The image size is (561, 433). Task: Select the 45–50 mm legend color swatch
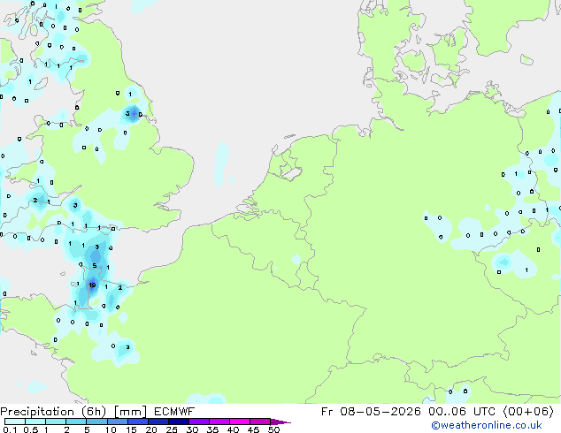(x=260, y=422)
